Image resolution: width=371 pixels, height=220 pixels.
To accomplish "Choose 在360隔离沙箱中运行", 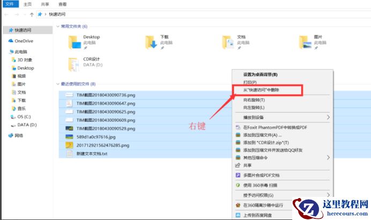I will [263, 205].
